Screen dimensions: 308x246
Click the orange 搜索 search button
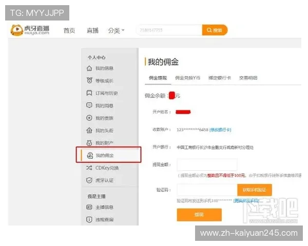pyautogui.click(x=215, y=30)
